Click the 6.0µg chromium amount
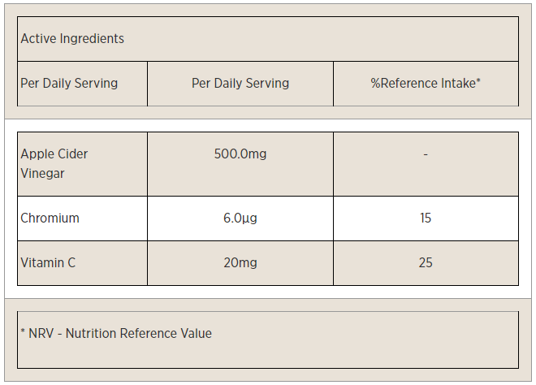 tap(240, 218)
